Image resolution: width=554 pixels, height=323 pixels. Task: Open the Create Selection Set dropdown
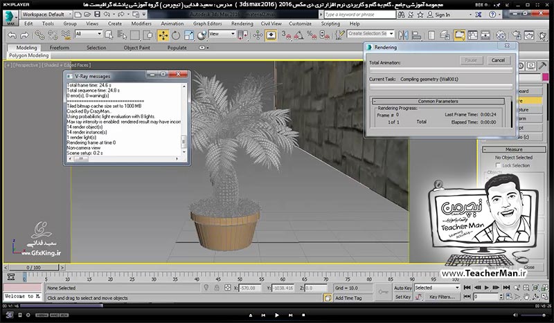coord(370,33)
